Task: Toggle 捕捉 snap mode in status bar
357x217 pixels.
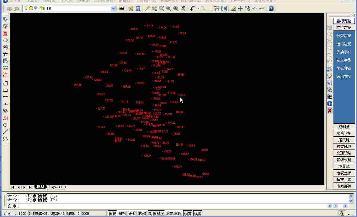Action: click(x=112, y=214)
